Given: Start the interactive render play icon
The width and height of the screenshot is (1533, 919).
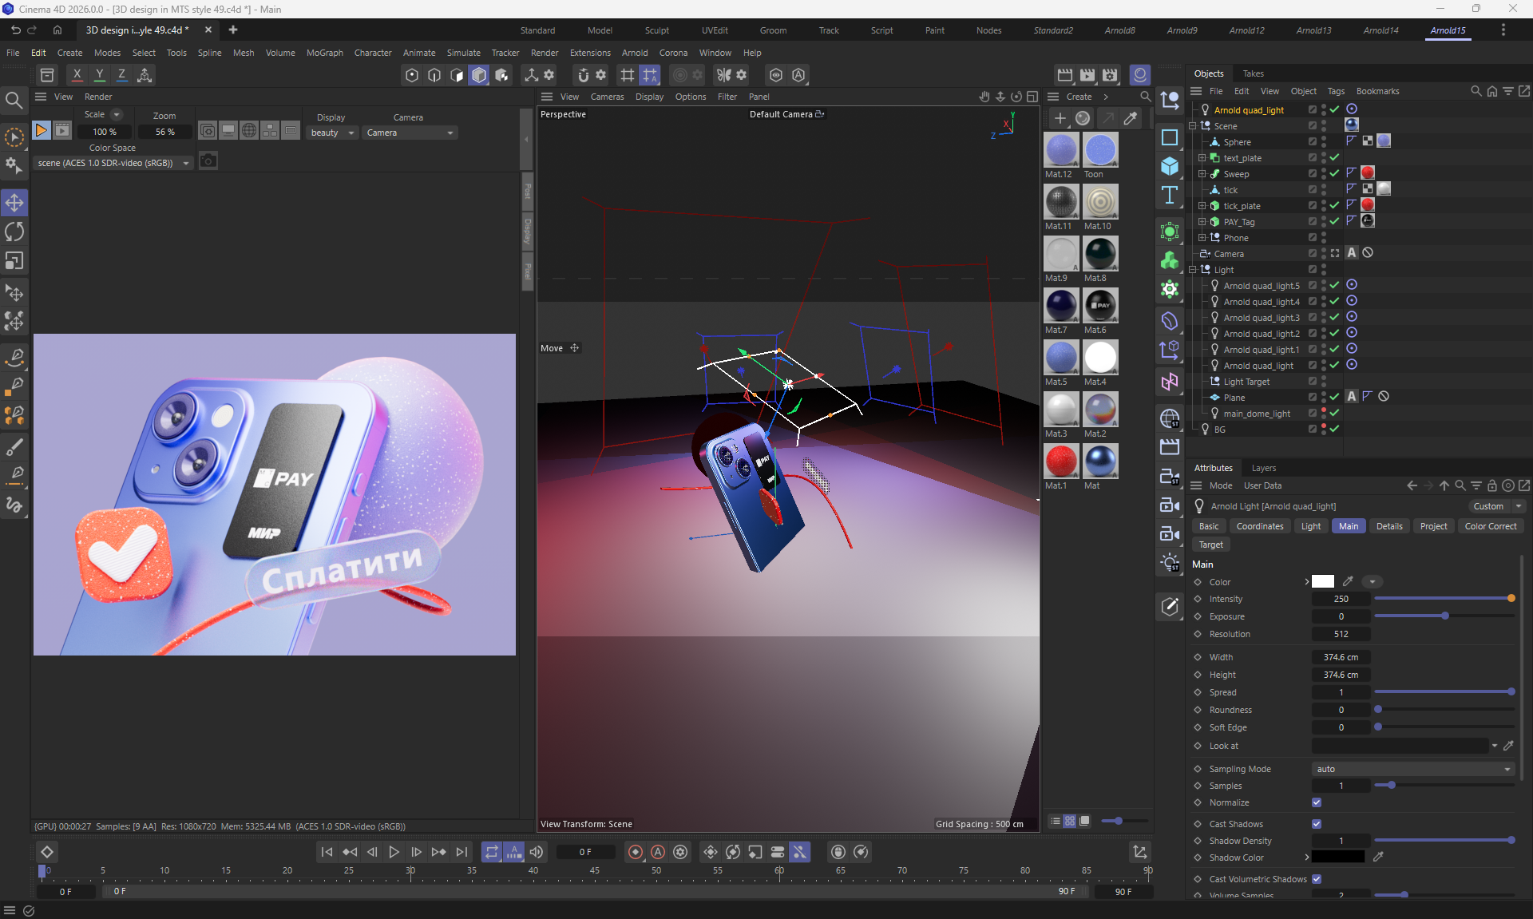Looking at the screenshot, I should [42, 130].
